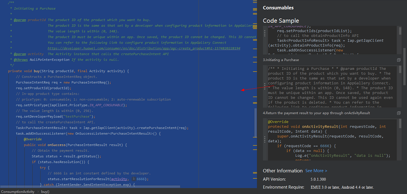
Task: Grab the drag handle of obtainProductInfo snippet
Action: 265,33
